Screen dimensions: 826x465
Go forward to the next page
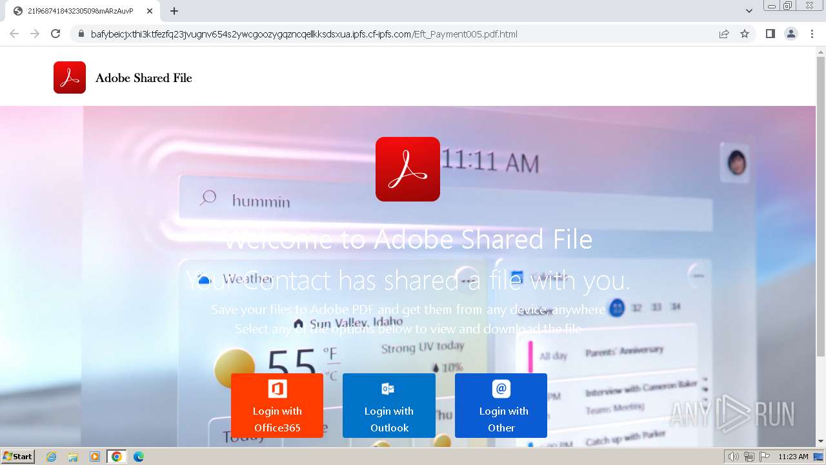[x=35, y=34]
